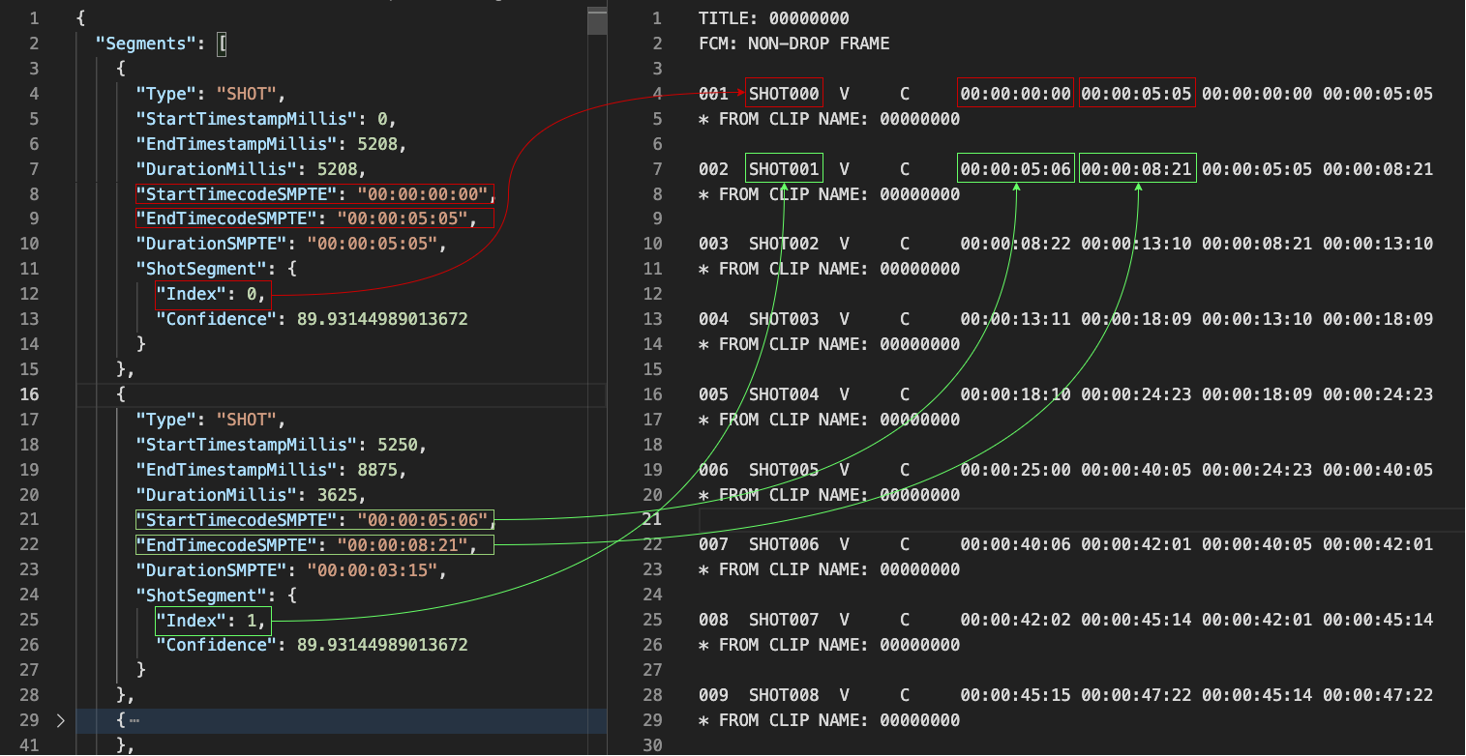Click the SHOT002 reel name in EDL

784,244
